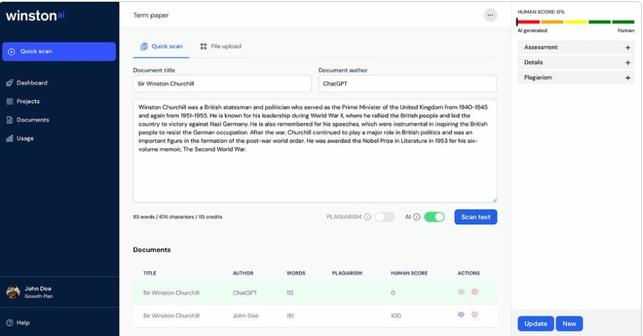643x336 pixels.
Task: Click the Document title input field
Action: point(222,84)
